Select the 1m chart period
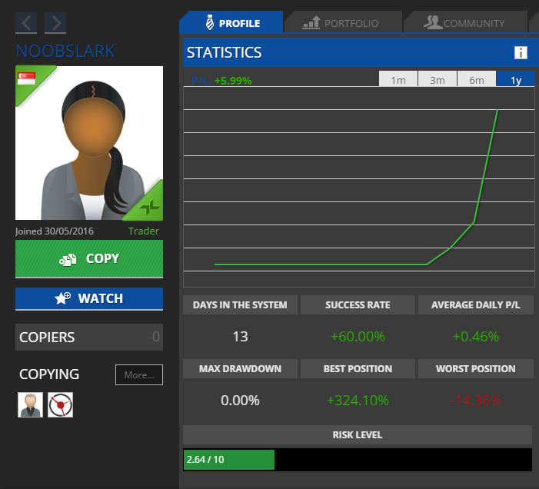 [398, 80]
